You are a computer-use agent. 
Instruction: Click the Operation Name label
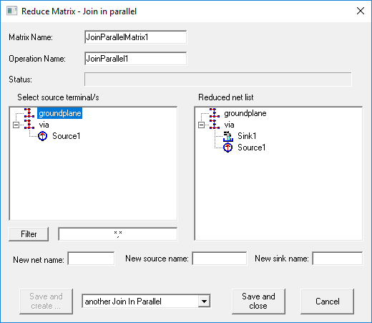[37, 59]
